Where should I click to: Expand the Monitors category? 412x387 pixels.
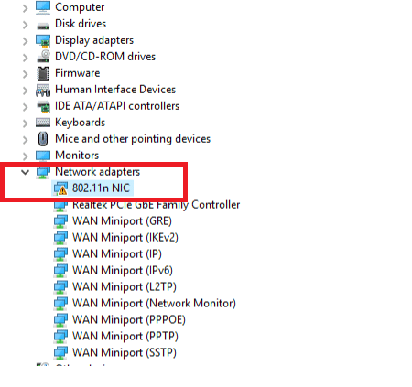[25, 156]
